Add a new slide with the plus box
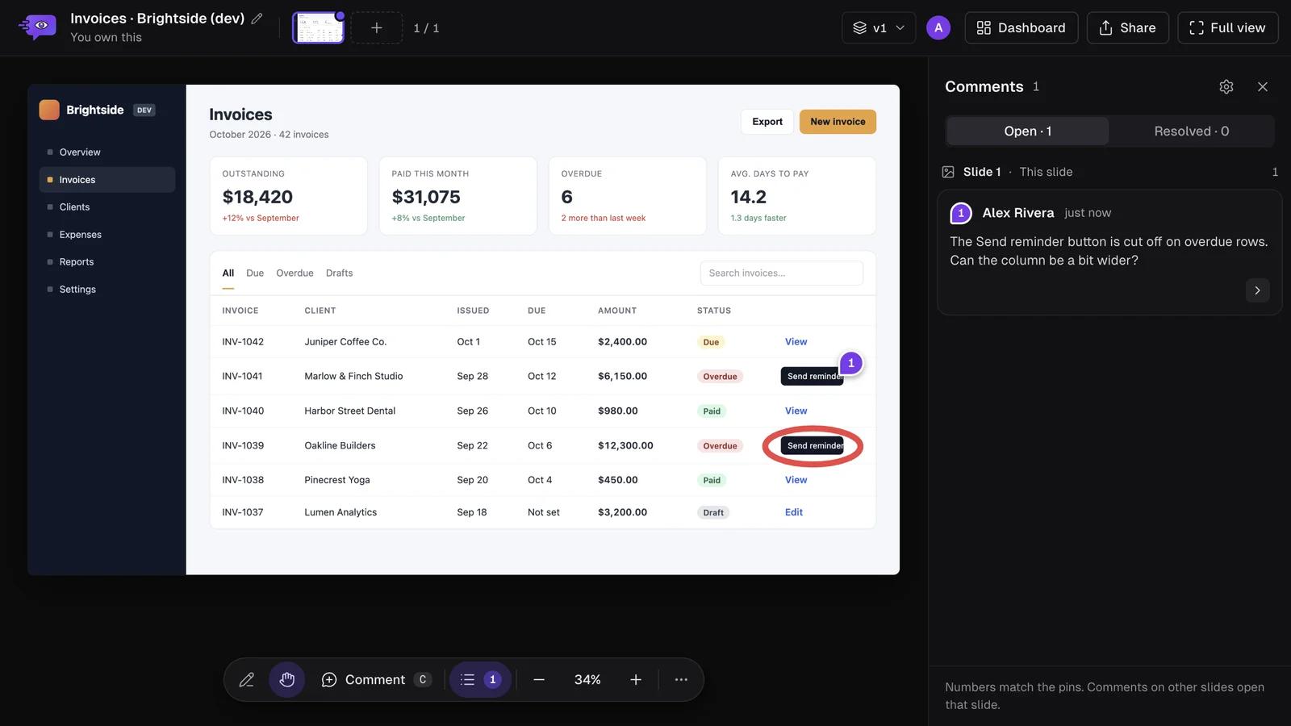This screenshot has width=1291, height=726. pos(377,27)
